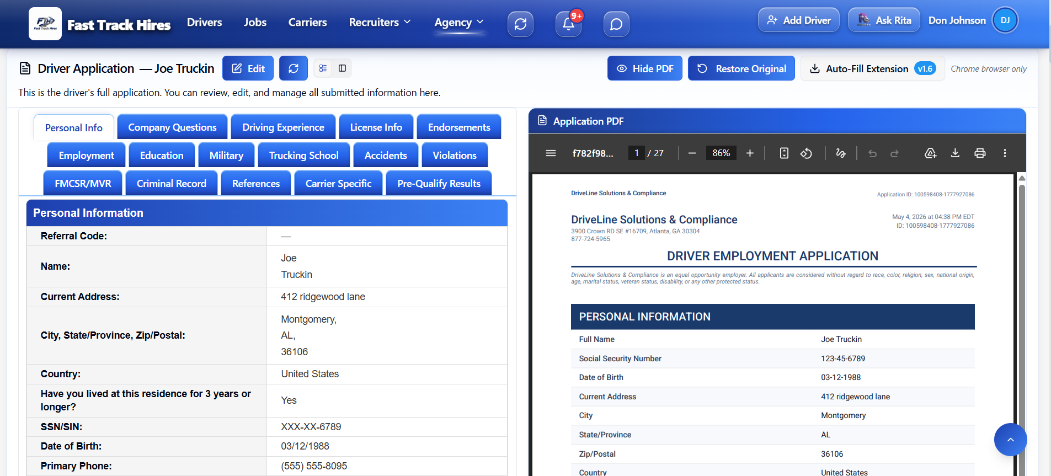This screenshot has width=1051, height=476.
Task: Zoom in on the PDF
Action: [x=750, y=153]
